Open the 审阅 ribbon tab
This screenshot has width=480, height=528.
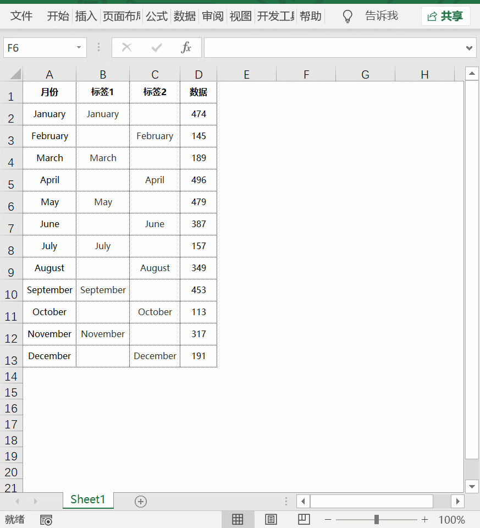pos(212,16)
